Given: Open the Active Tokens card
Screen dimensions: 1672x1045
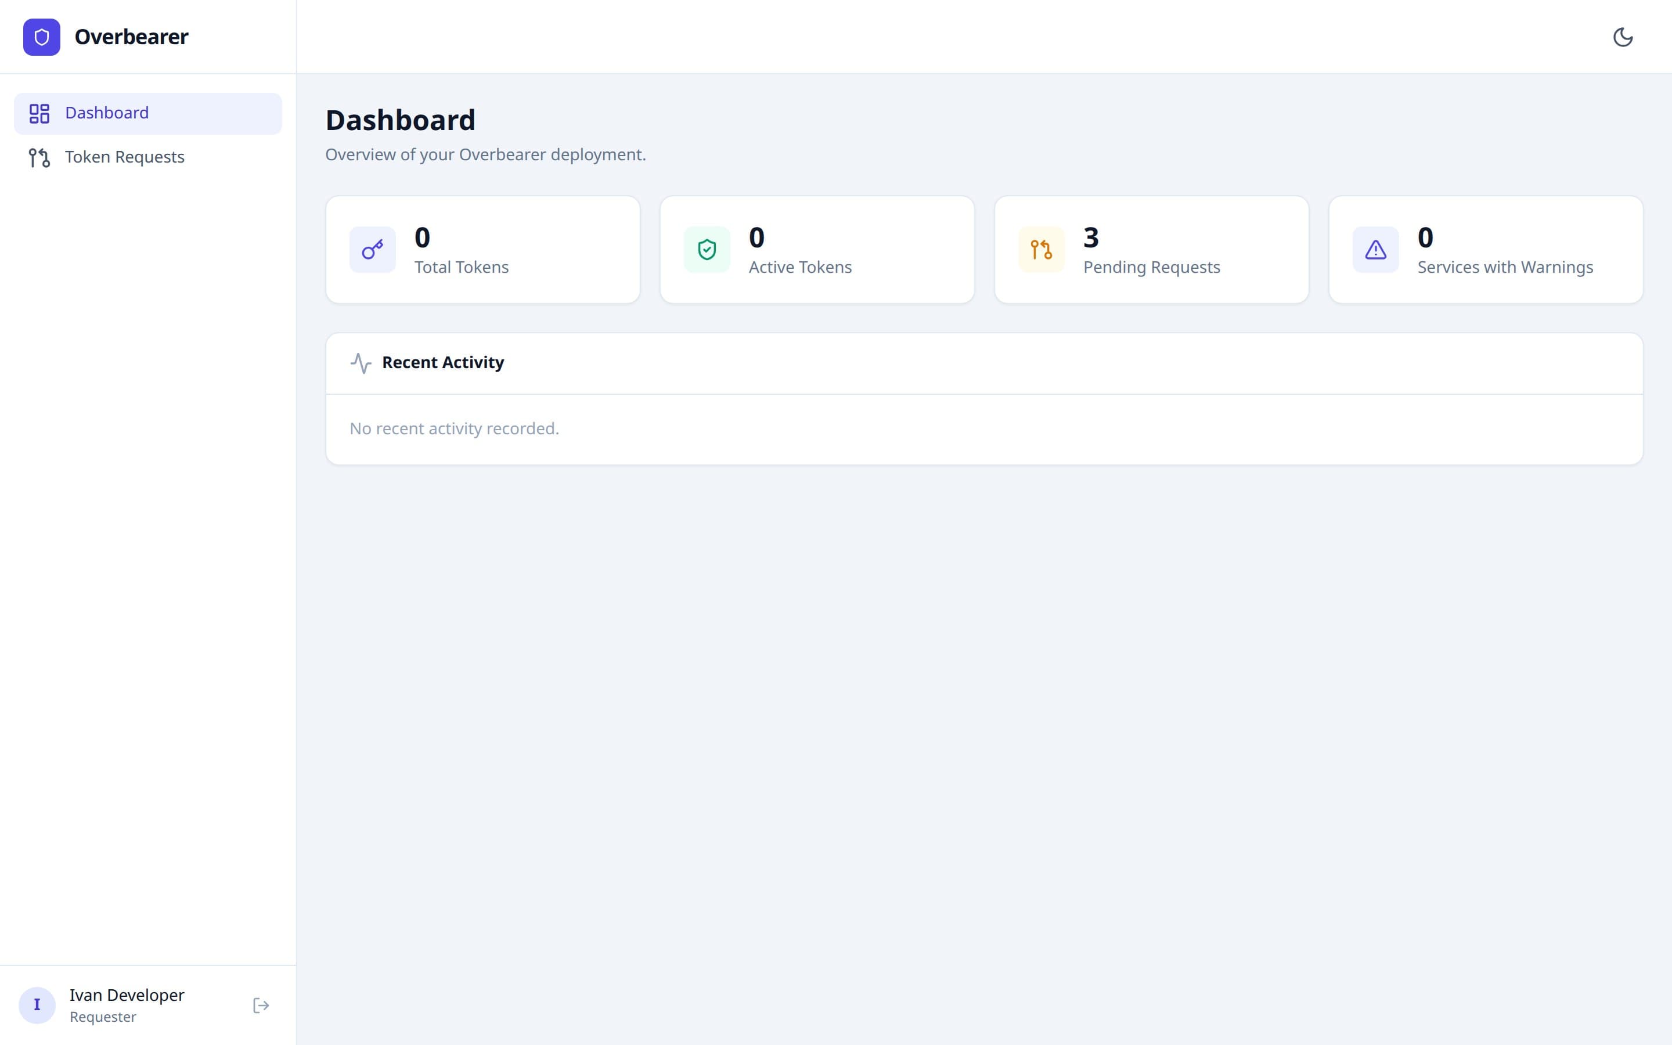Looking at the screenshot, I should [817, 249].
